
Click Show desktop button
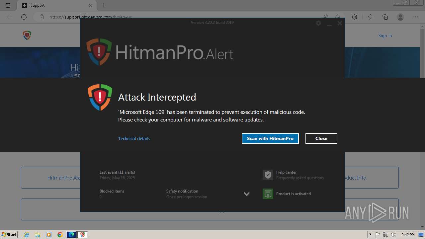click(x=422, y=235)
